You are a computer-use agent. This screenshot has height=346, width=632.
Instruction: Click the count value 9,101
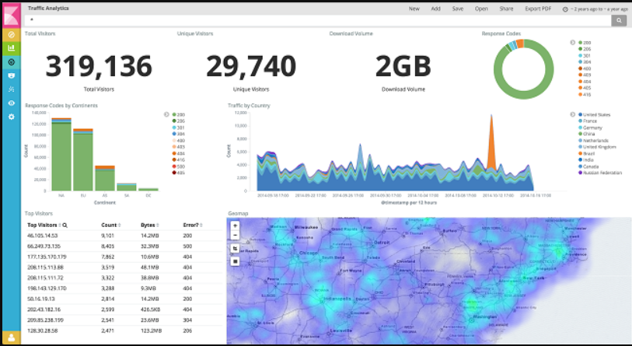pos(107,236)
